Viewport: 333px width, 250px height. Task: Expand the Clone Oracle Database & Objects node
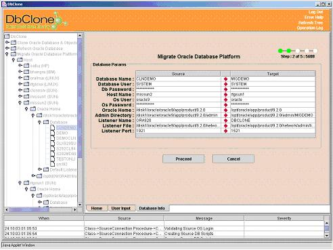(x=7, y=42)
